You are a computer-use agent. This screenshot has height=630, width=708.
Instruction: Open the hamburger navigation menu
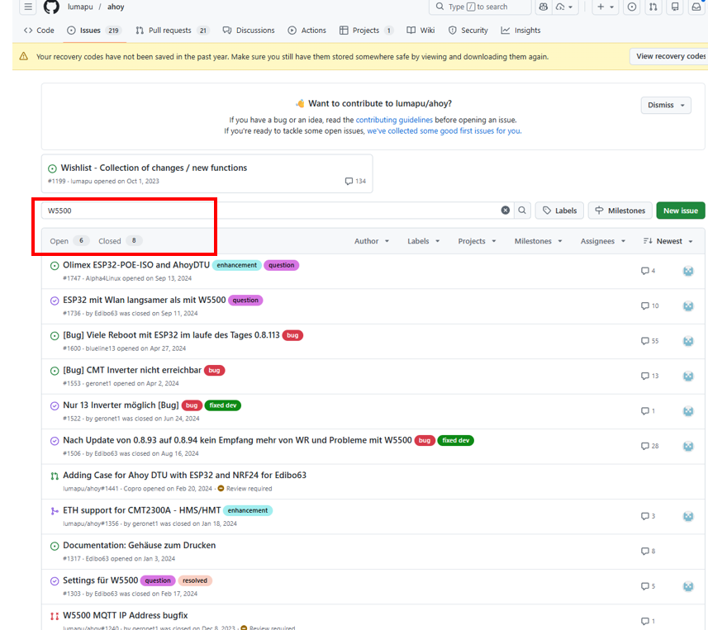coord(28,7)
